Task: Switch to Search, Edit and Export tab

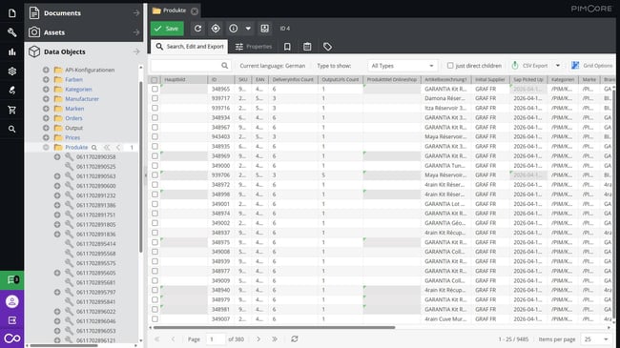Action: (x=190, y=47)
